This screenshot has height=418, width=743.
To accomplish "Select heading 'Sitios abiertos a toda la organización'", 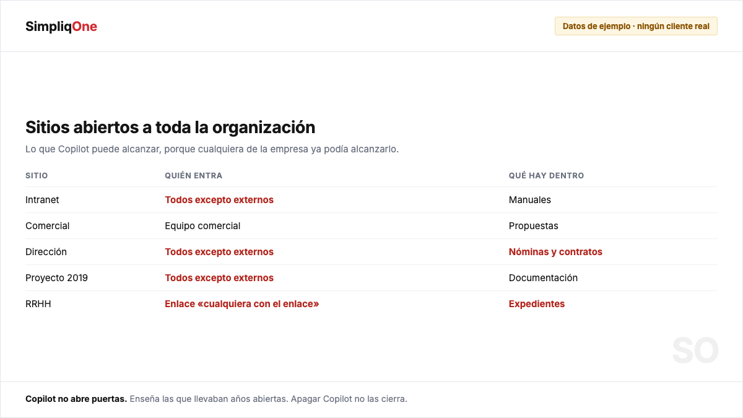I will pos(170,127).
